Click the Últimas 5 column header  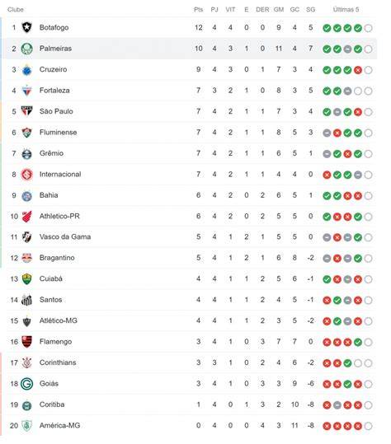coord(346,10)
